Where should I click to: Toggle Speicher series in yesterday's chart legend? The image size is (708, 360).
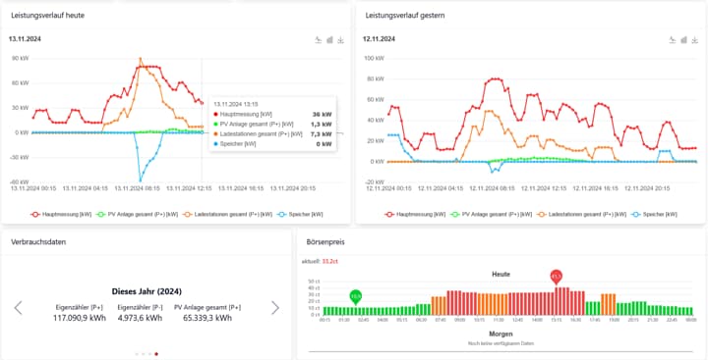[654, 215]
